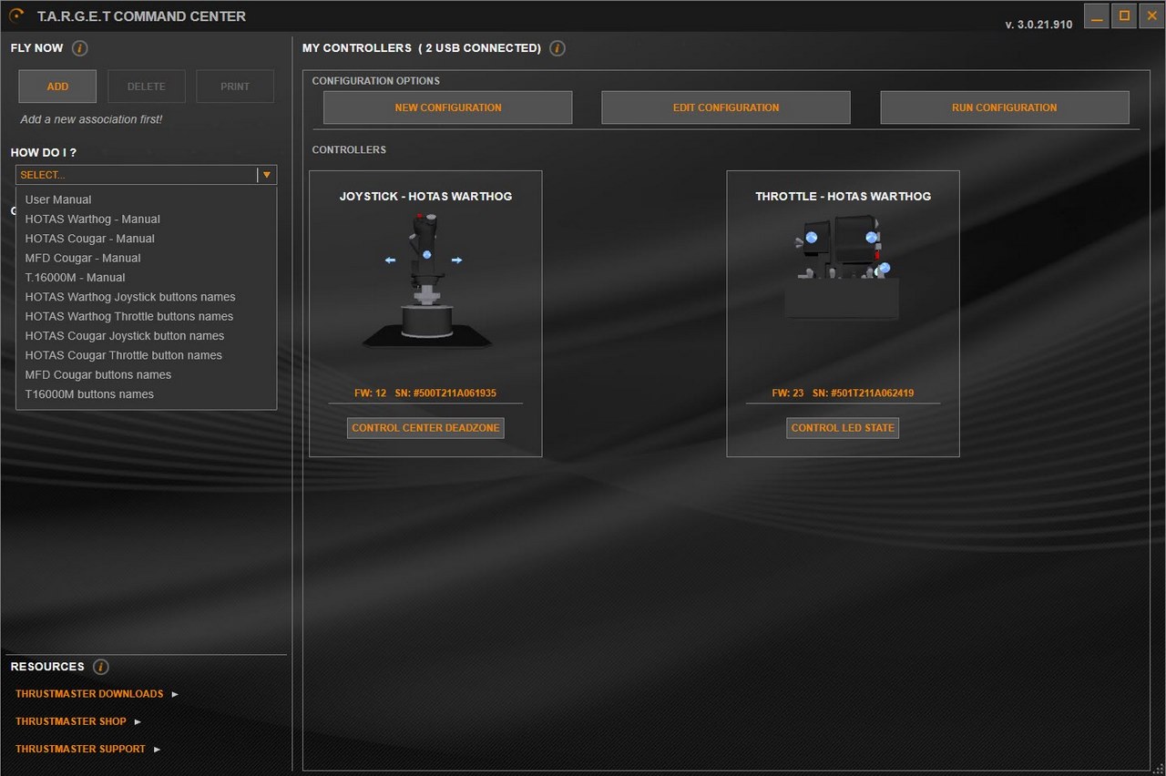Image resolution: width=1166 pixels, height=776 pixels.
Task: Close the T.A.R.G.E.T Command Center
Action: (1151, 15)
